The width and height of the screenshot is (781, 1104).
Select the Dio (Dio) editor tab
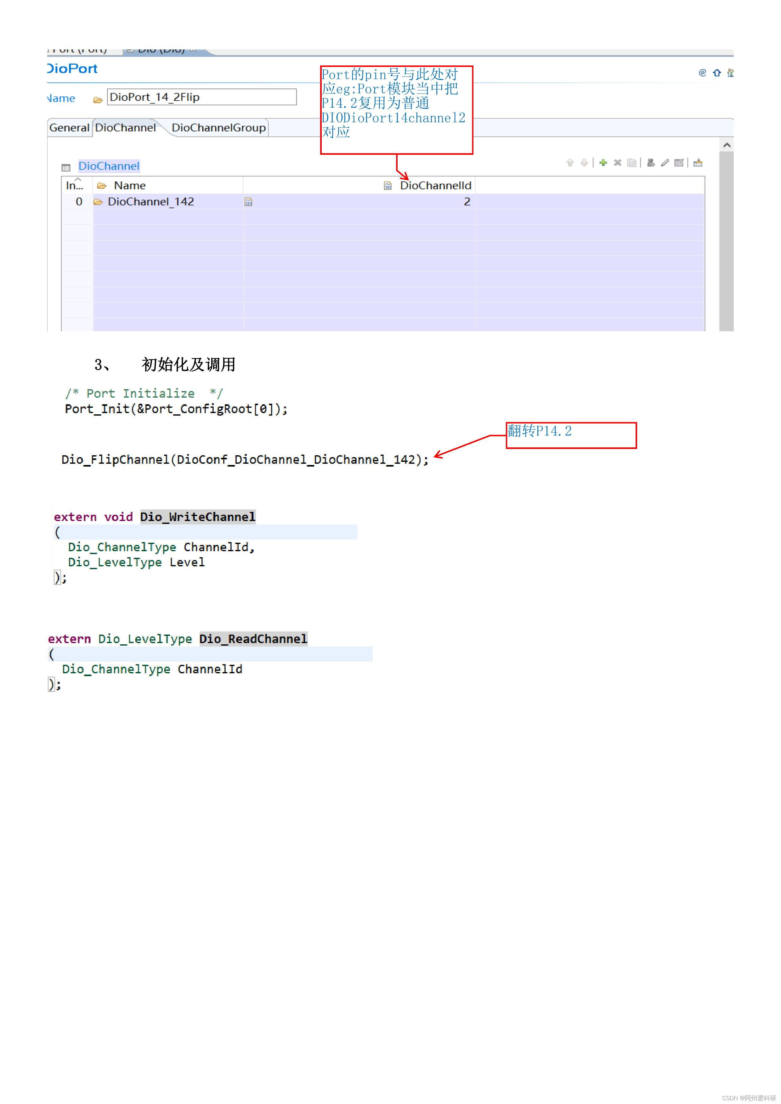pyautogui.click(x=161, y=50)
